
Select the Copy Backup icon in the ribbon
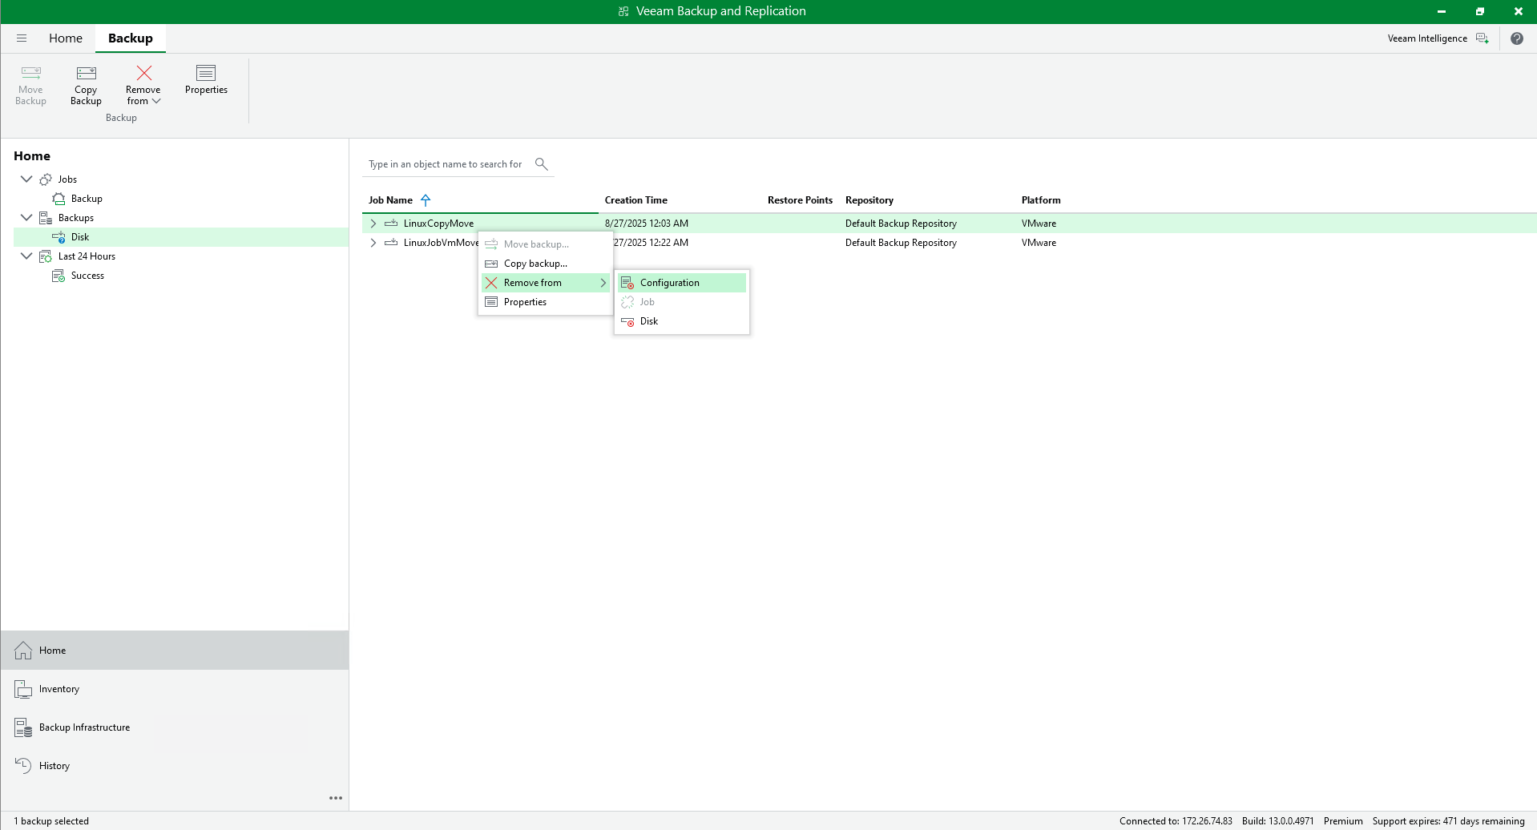tap(85, 86)
